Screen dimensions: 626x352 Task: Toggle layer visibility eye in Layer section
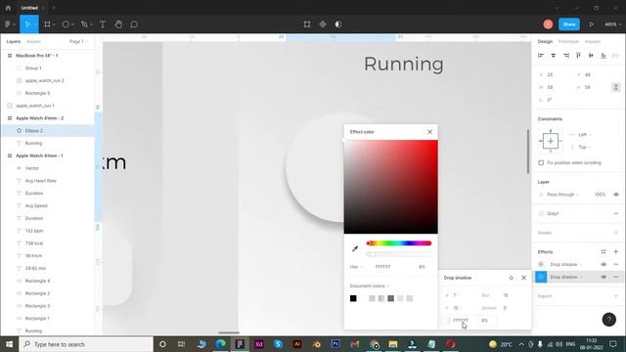[x=616, y=195]
